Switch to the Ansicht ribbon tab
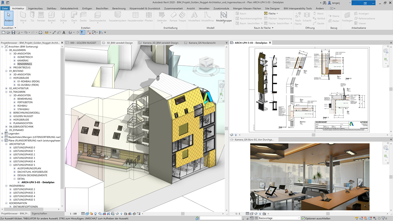Viewport: 393px width, 221px height. tap(191, 8)
